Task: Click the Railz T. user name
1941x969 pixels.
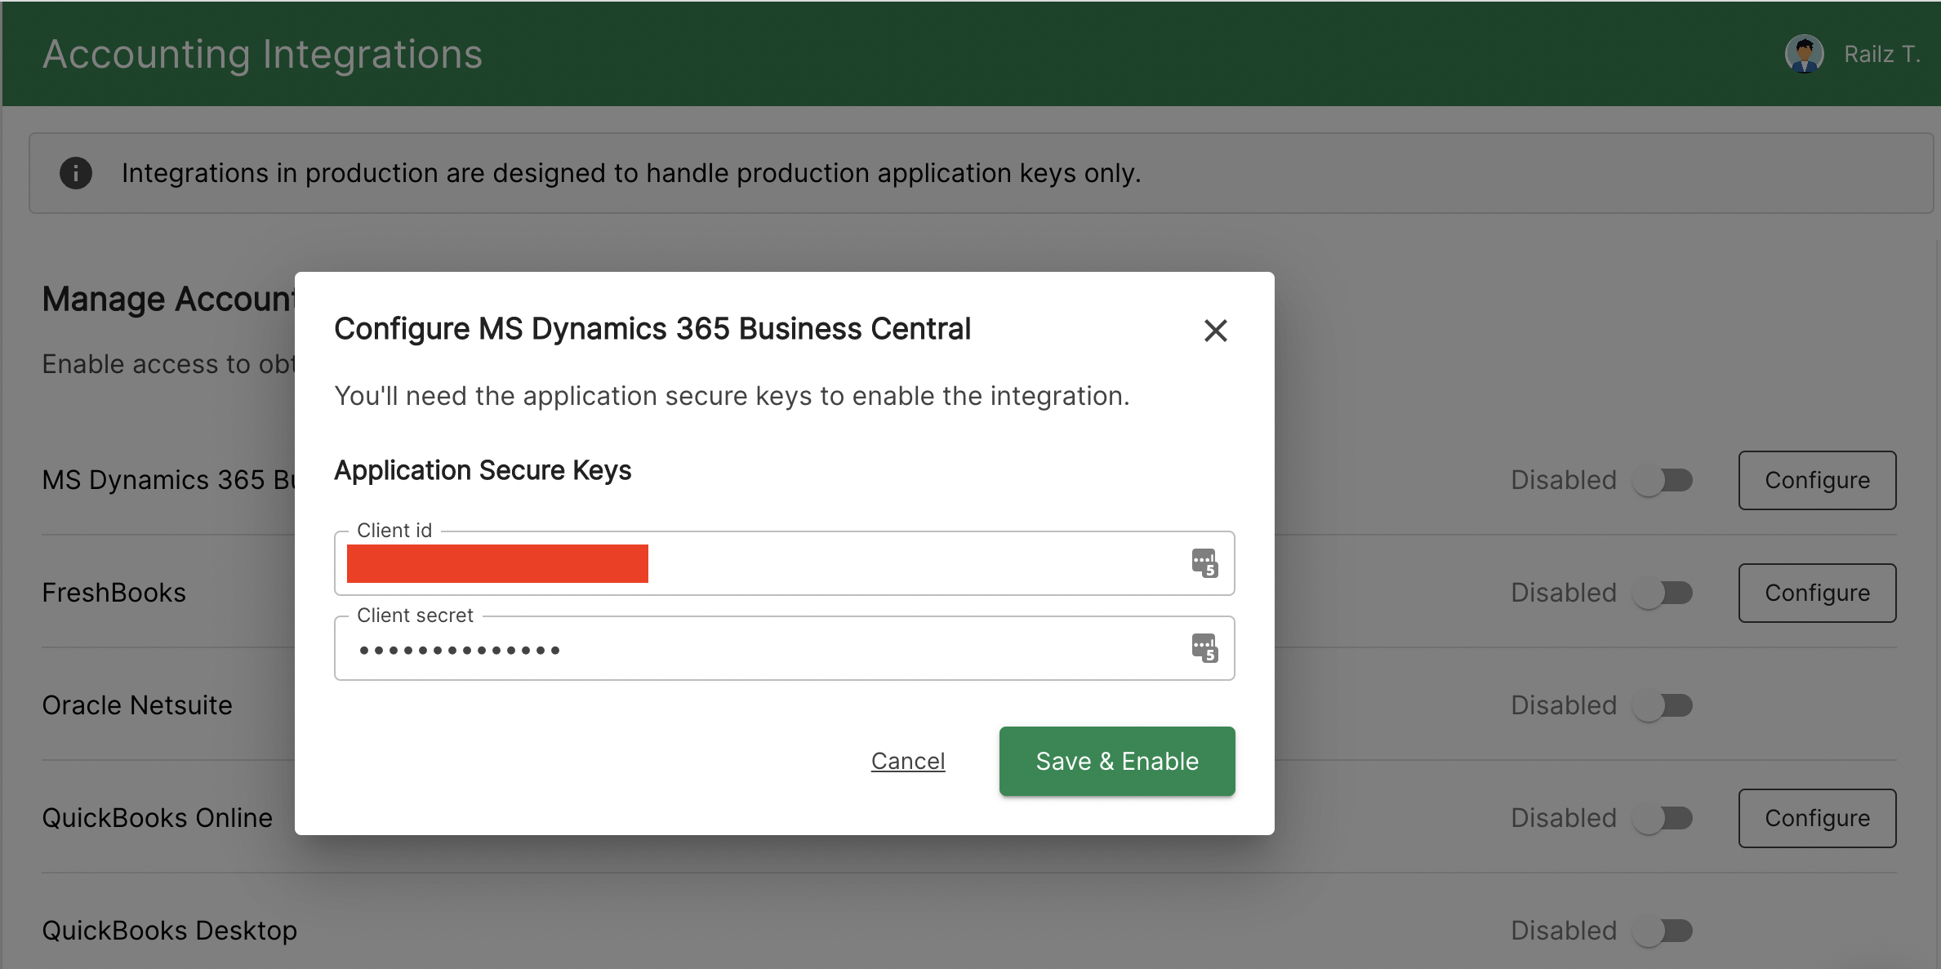Action: point(1881,54)
